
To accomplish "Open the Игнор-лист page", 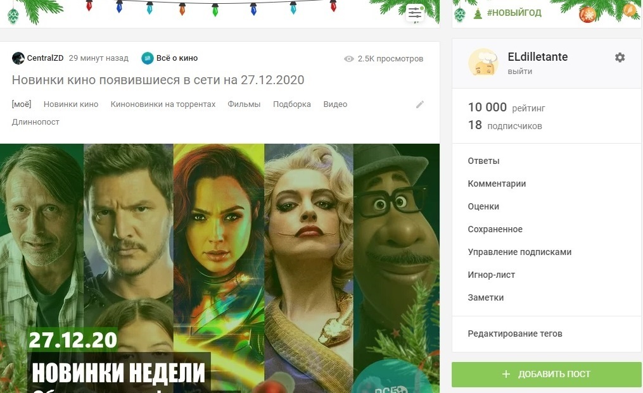I will pos(491,275).
